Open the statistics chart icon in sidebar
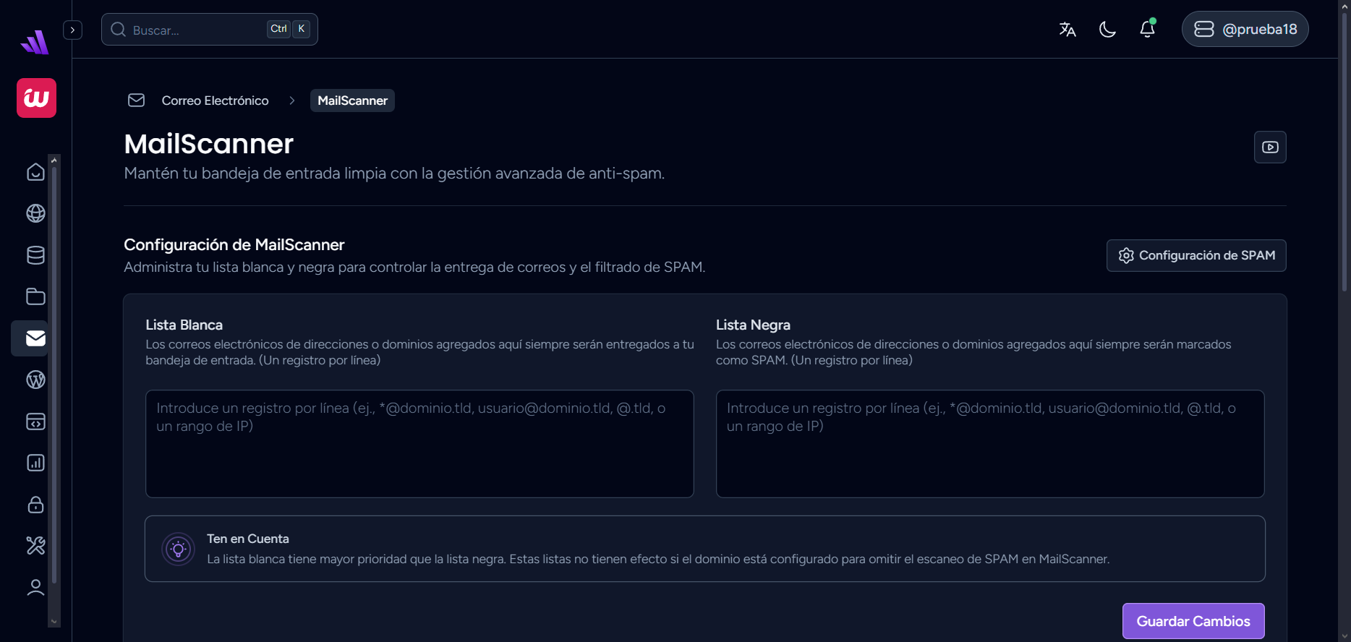 [x=35, y=463]
